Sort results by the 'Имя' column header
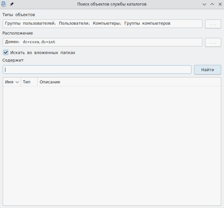The width and height of the screenshot is (224, 208). [x=9, y=82]
